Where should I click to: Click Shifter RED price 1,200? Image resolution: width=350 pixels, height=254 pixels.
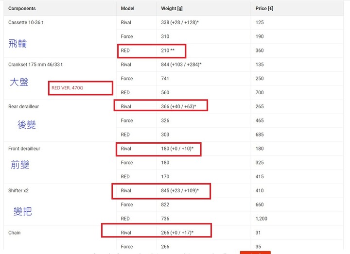point(261,219)
